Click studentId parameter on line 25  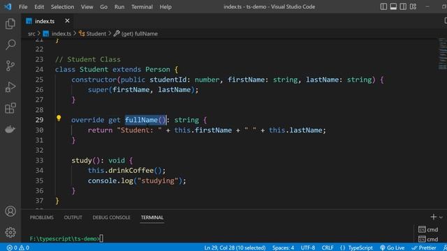(x=168, y=79)
